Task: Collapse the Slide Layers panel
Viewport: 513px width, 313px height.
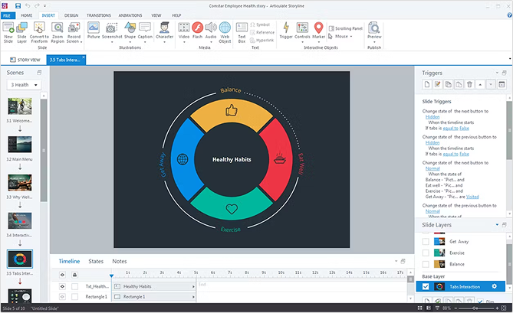Action: tap(497, 225)
